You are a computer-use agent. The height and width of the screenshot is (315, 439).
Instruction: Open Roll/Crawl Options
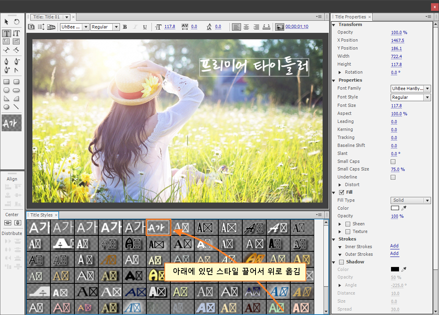pyautogui.click(x=41, y=27)
